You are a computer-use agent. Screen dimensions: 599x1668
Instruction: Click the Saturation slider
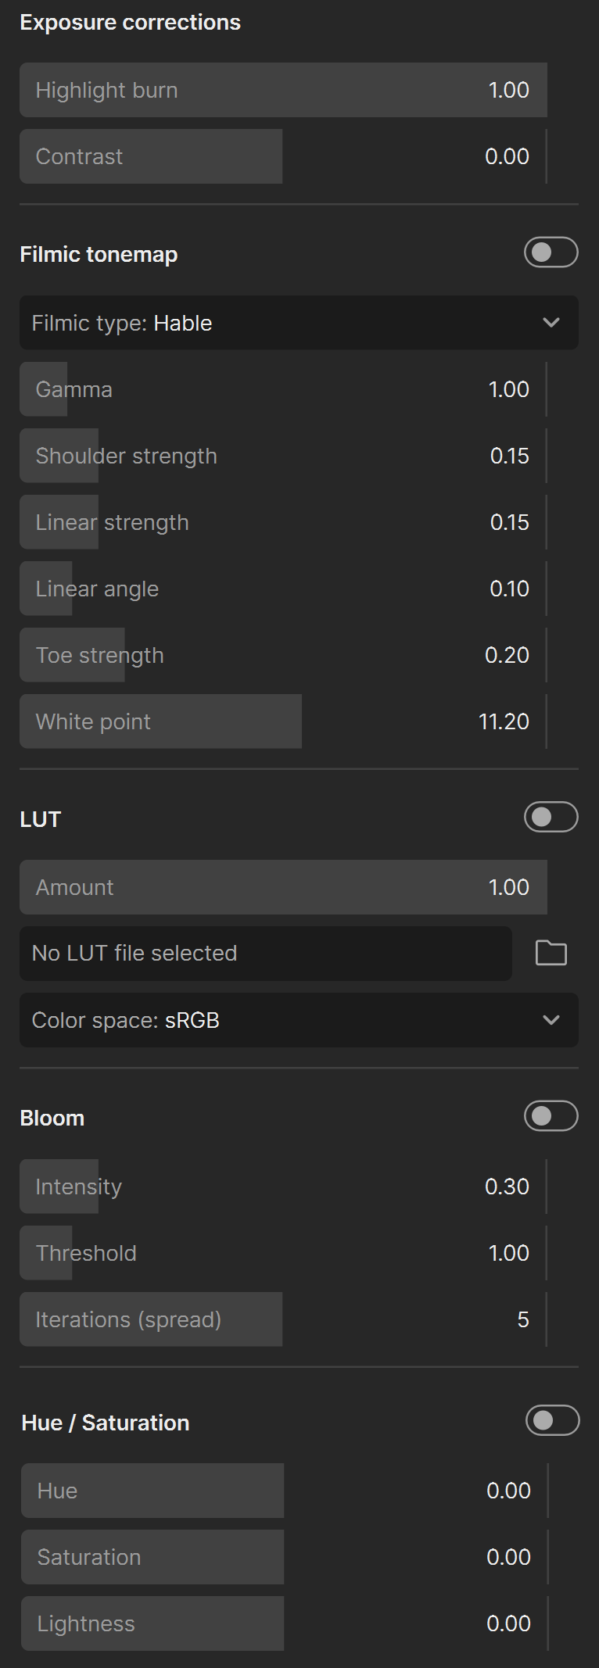point(285,1557)
